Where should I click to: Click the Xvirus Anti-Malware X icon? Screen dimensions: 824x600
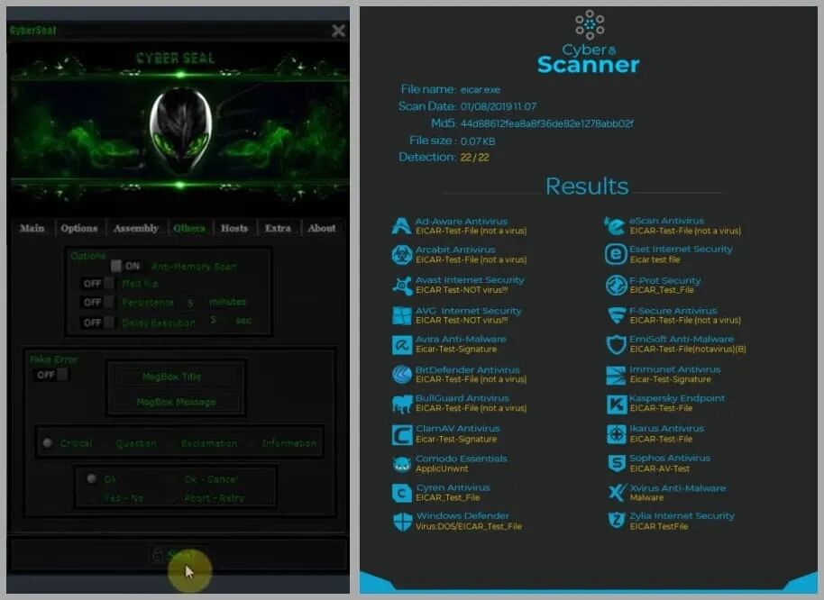click(617, 493)
